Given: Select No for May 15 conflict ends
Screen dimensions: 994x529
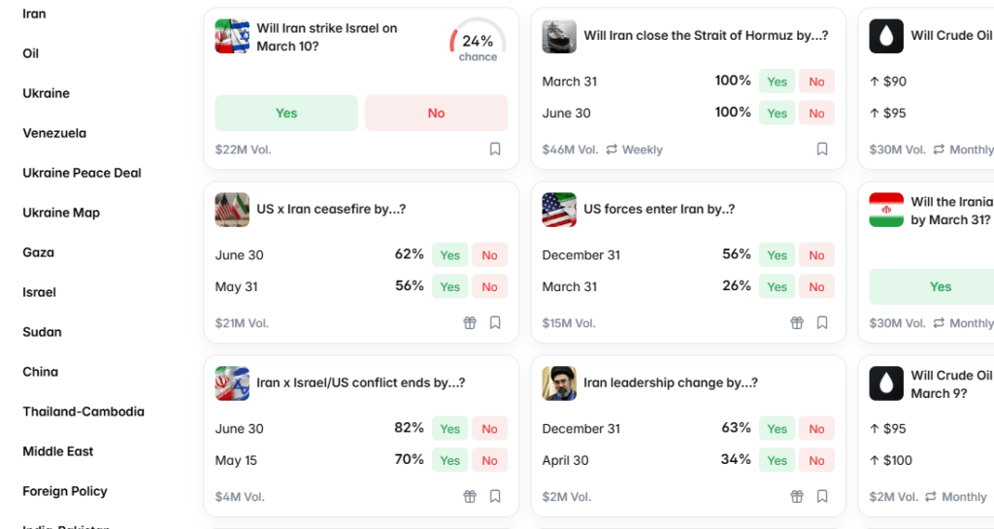Looking at the screenshot, I should pyautogui.click(x=489, y=460).
